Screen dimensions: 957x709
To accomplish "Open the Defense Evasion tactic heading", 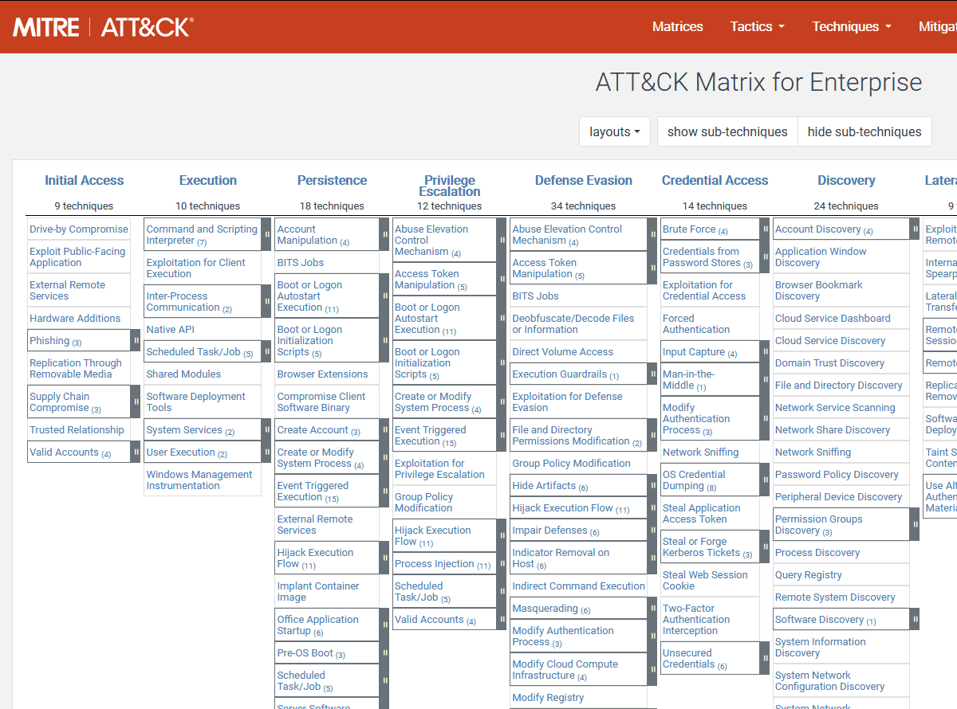I will [x=583, y=180].
